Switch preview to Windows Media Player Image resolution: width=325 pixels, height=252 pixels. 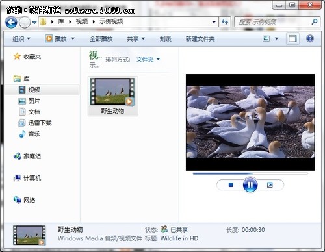tap(270, 185)
